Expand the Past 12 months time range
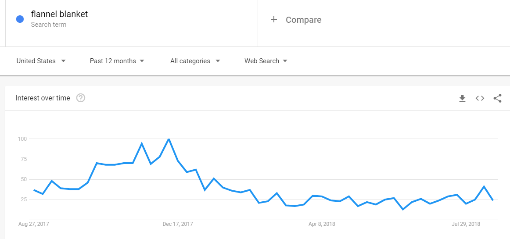The height and width of the screenshot is (239, 510). (117, 61)
